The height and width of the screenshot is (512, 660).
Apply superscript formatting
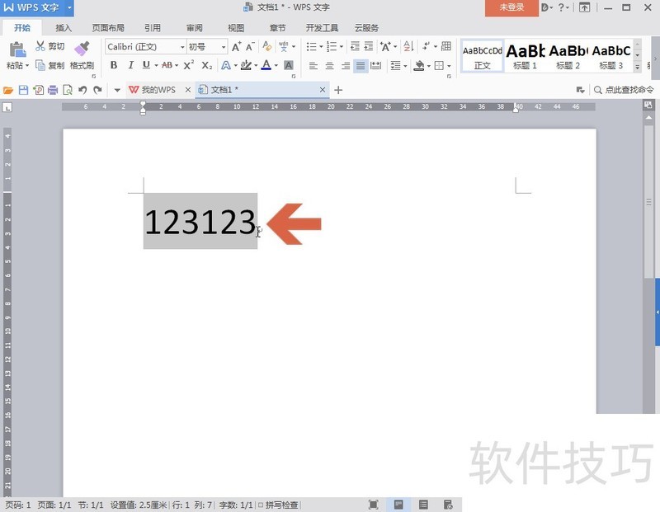pos(189,65)
